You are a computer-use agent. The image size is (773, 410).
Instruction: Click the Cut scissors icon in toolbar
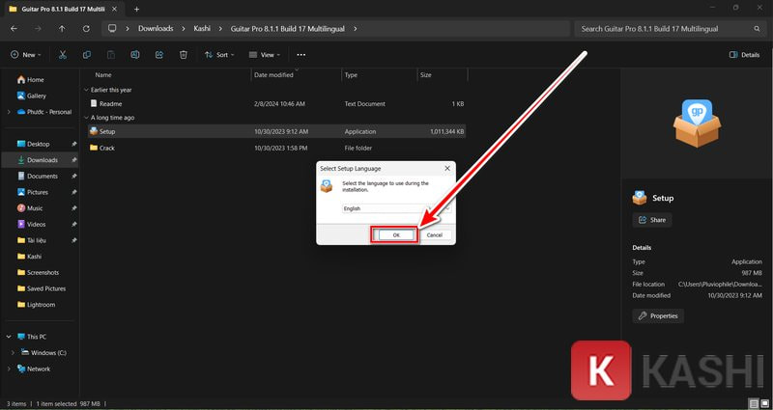click(63, 55)
